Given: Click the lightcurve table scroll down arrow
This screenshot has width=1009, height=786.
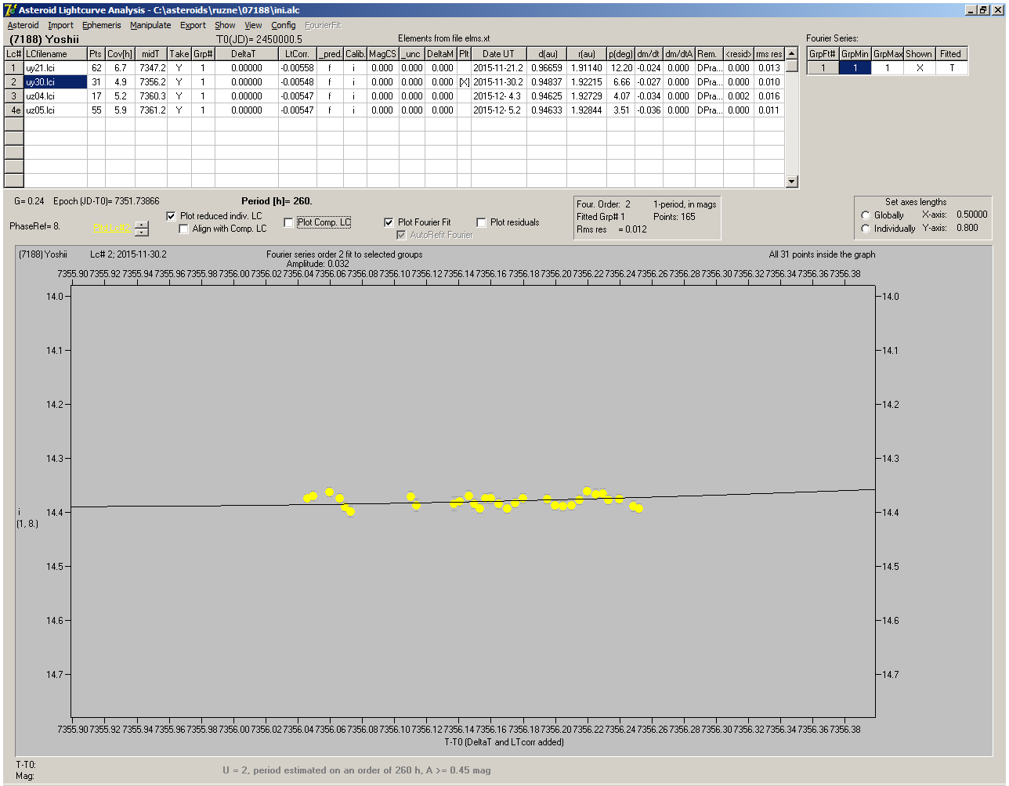Looking at the screenshot, I should [792, 182].
